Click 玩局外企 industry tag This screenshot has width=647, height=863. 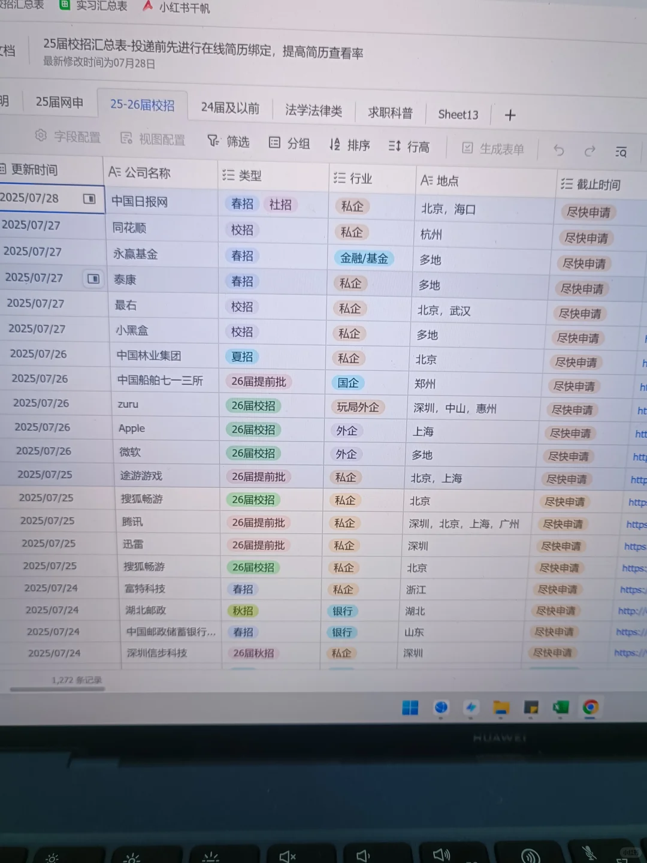click(x=358, y=408)
